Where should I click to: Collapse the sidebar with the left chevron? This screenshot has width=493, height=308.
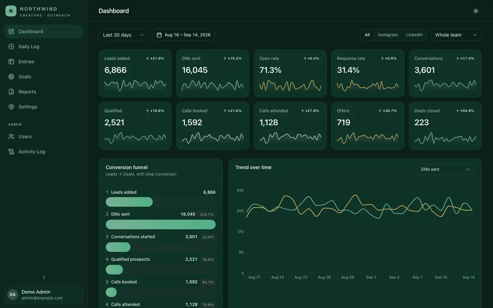point(44,277)
